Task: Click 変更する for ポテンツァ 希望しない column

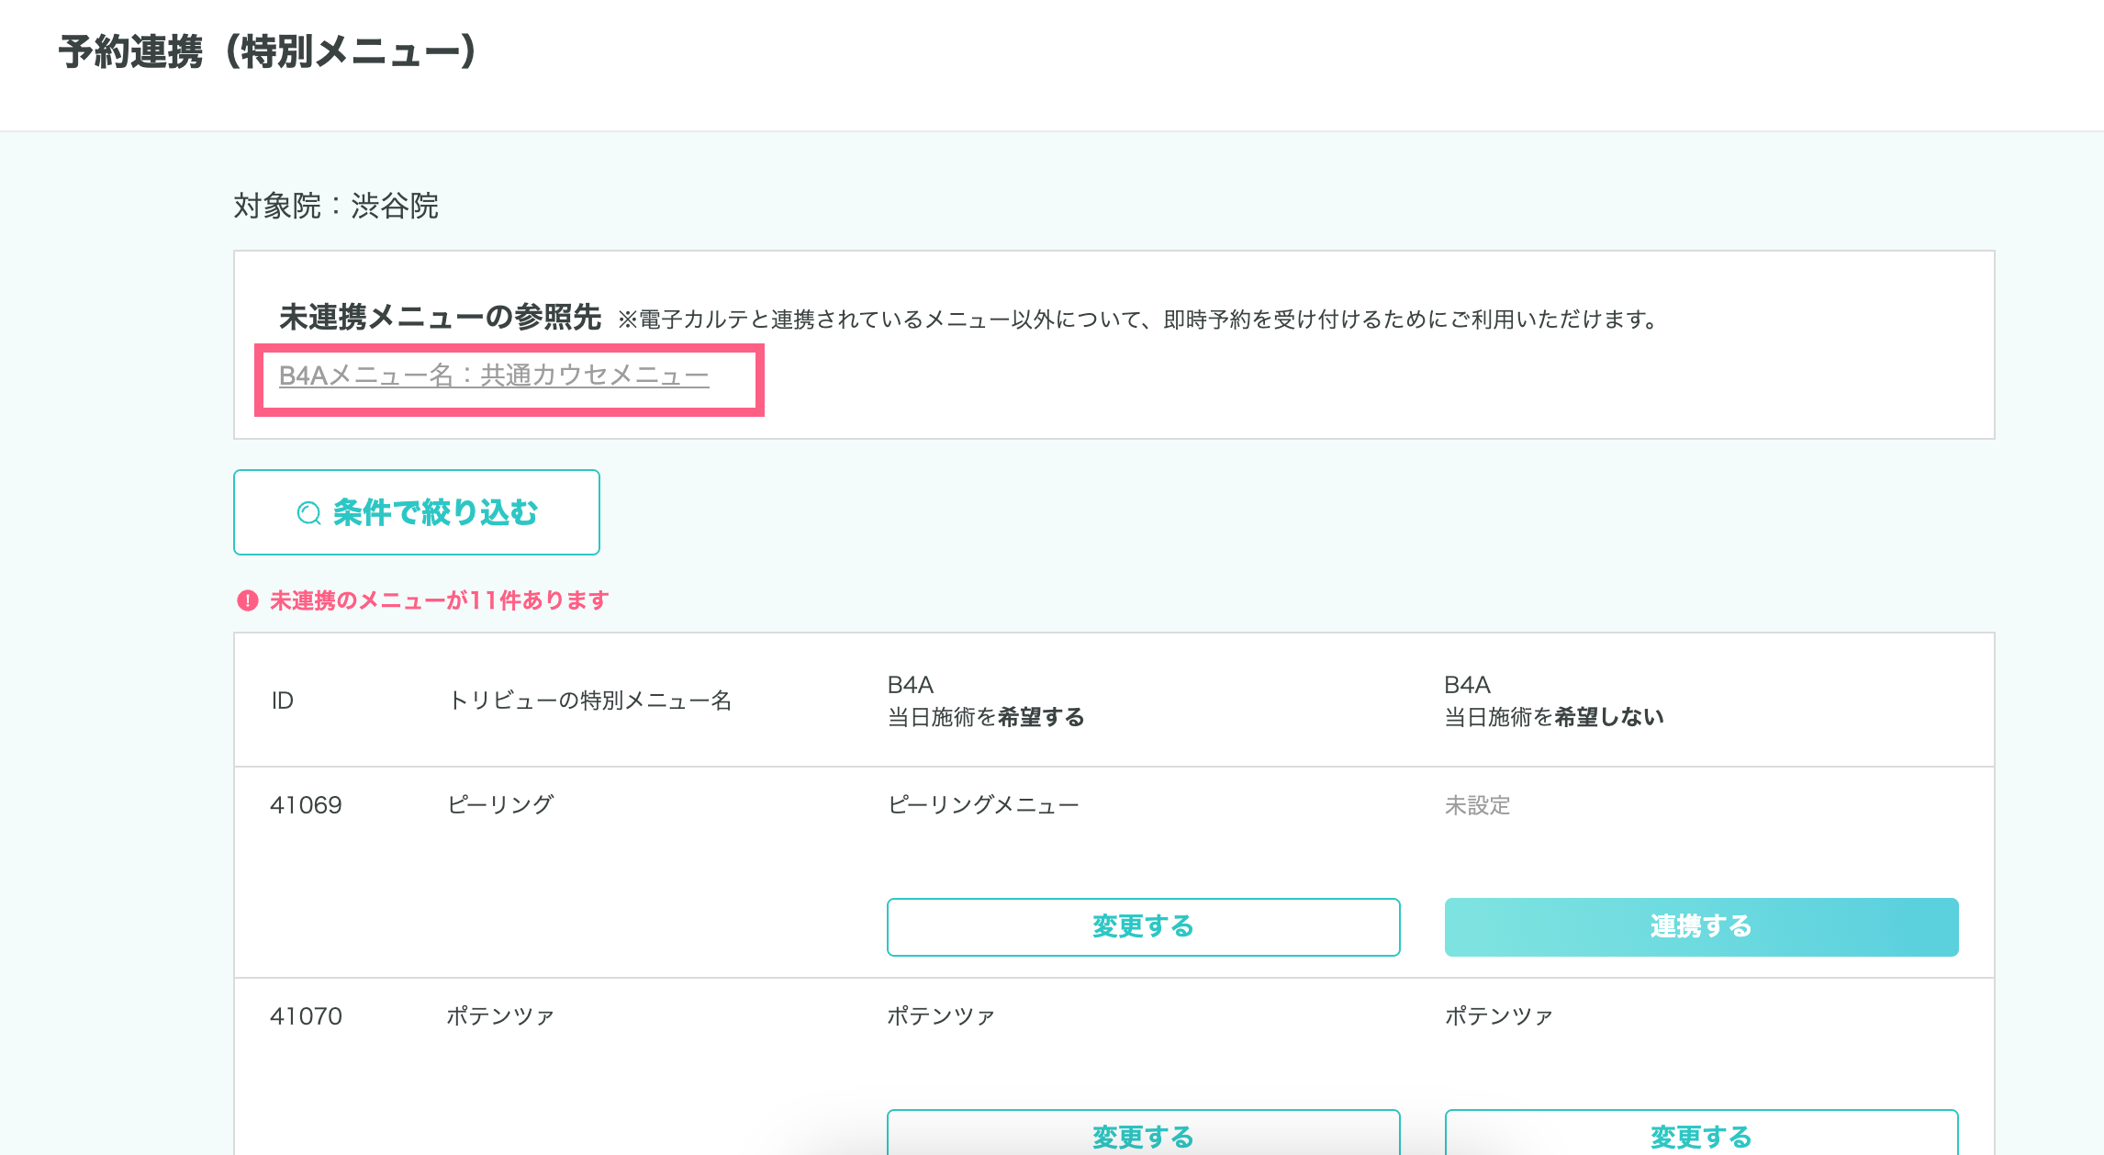Action: point(1701,1136)
